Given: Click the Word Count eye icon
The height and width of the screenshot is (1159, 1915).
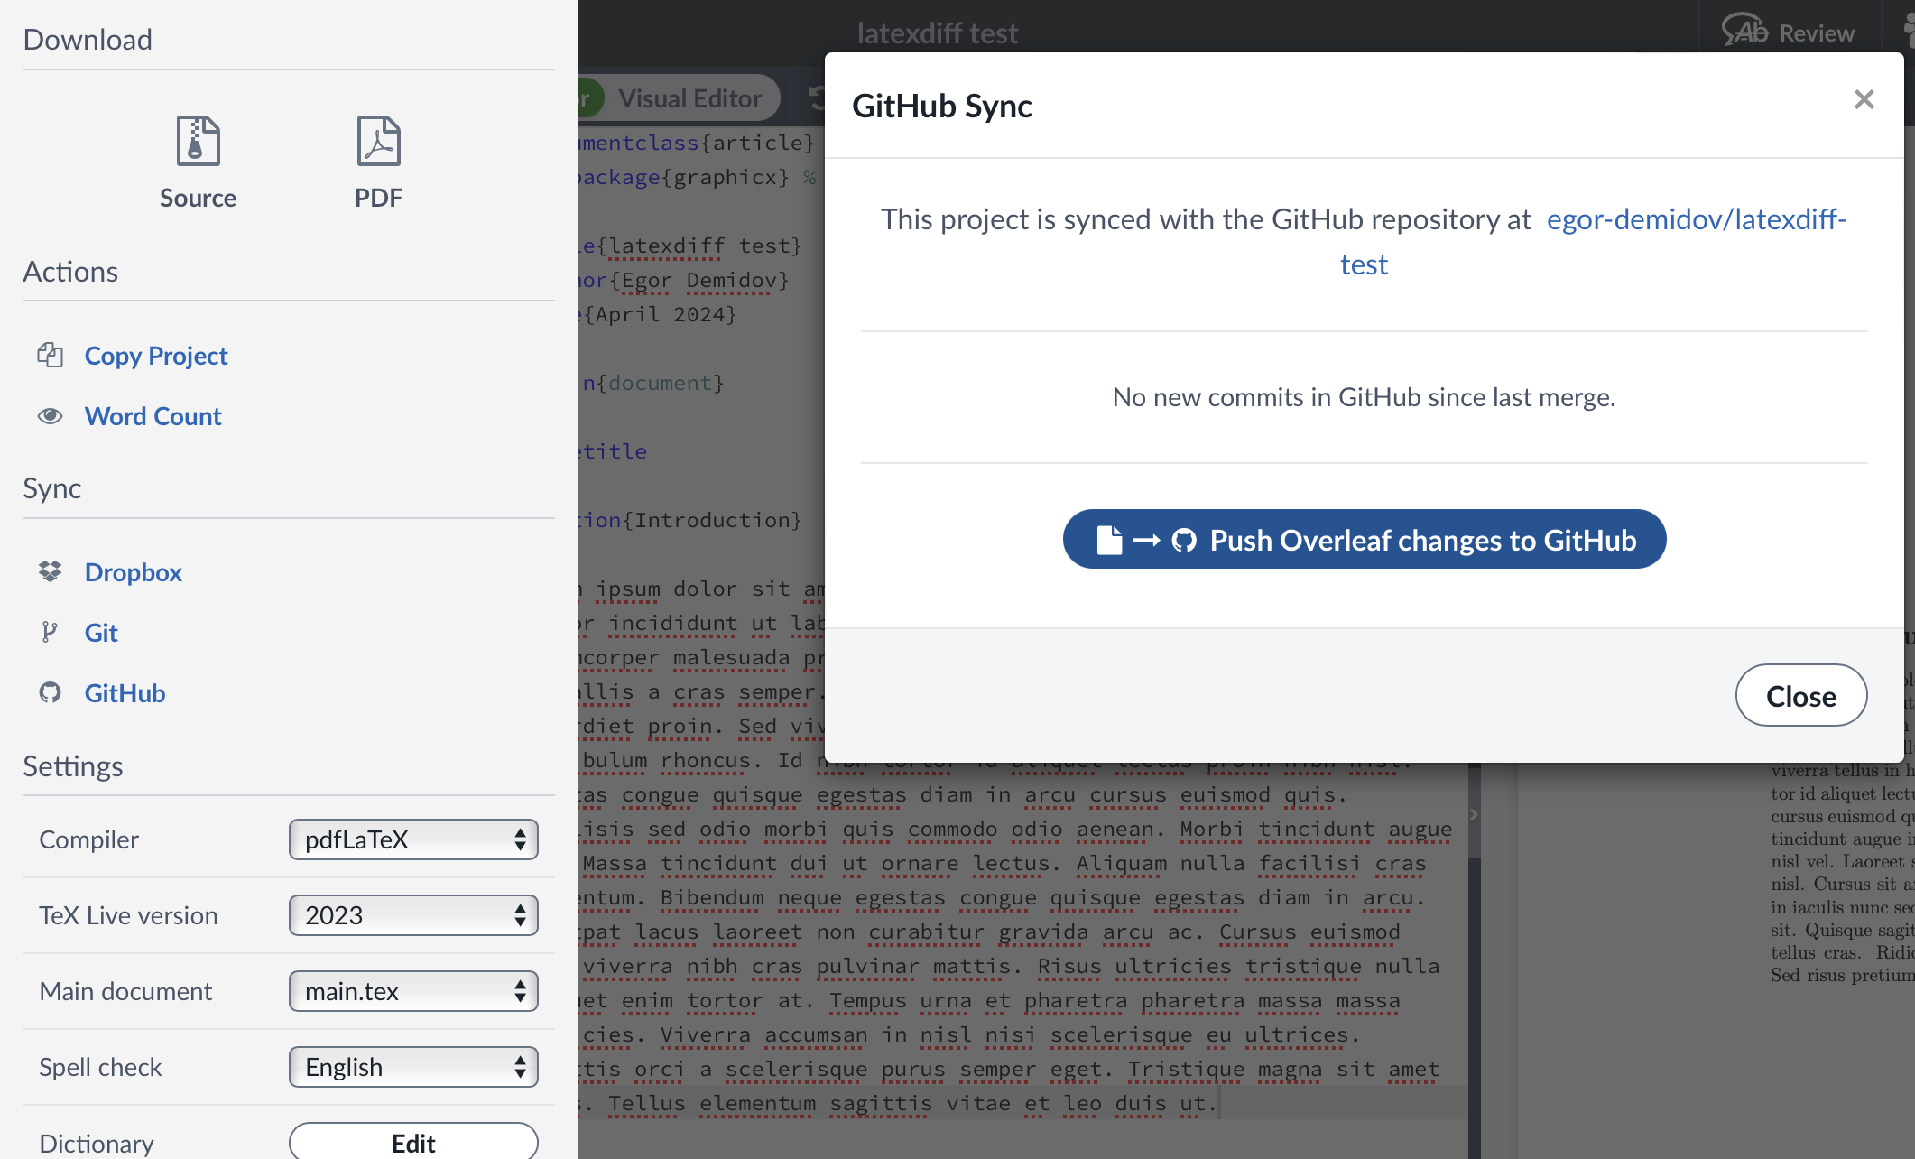Looking at the screenshot, I should 50,414.
